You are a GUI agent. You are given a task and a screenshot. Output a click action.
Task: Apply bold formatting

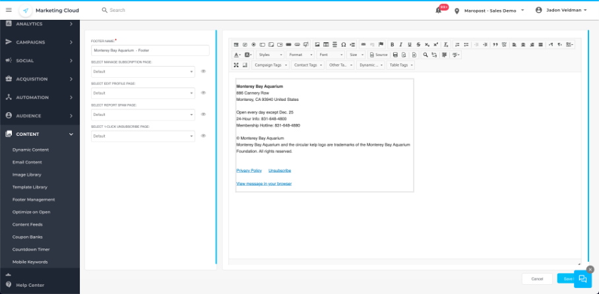[x=393, y=45]
